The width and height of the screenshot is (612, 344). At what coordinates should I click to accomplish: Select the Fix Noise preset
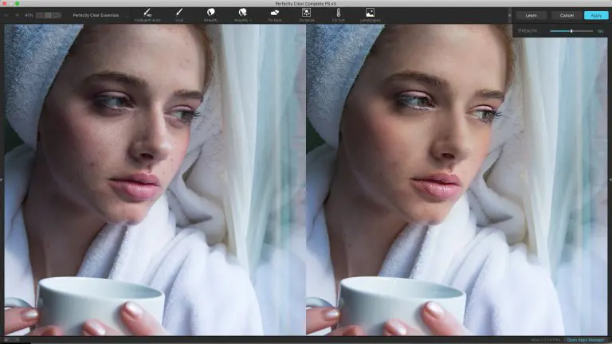tap(306, 14)
